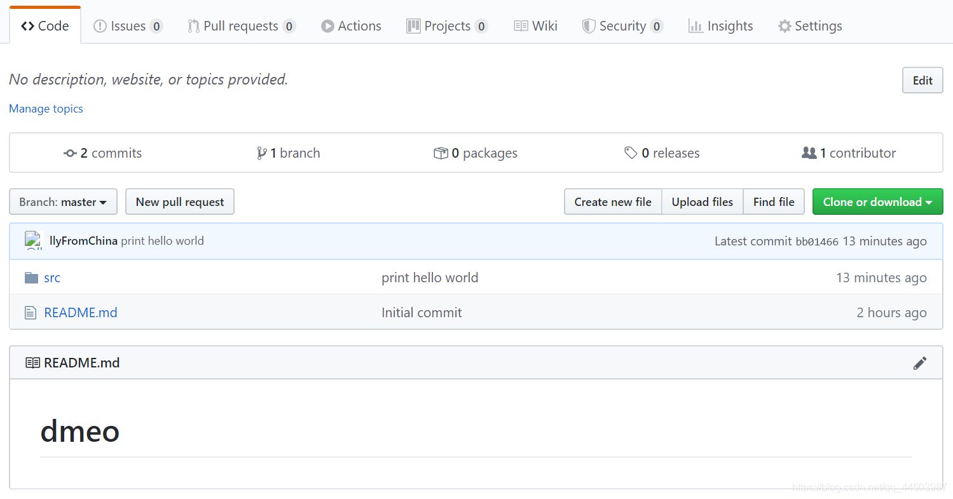This screenshot has height=499, width=953.
Task: Click the Security shield icon
Action: click(589, 26)
